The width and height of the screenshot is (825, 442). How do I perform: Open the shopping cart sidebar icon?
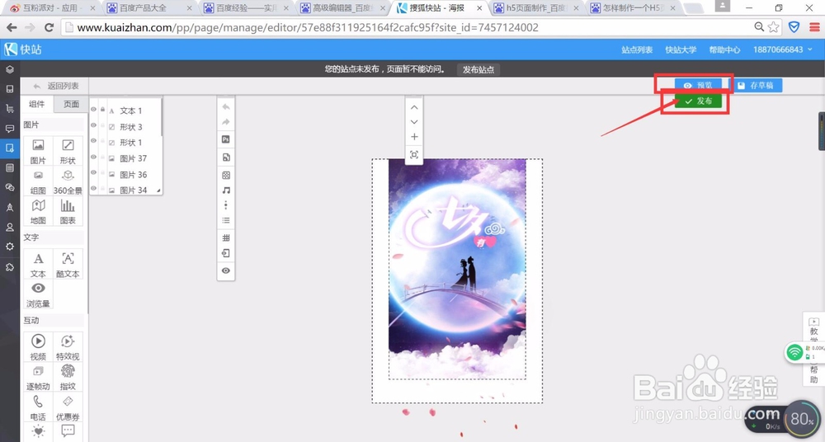click(9, 108)
